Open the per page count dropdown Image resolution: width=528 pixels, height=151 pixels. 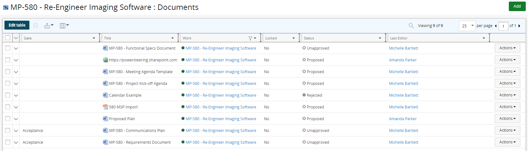click(x=467, y=26)
